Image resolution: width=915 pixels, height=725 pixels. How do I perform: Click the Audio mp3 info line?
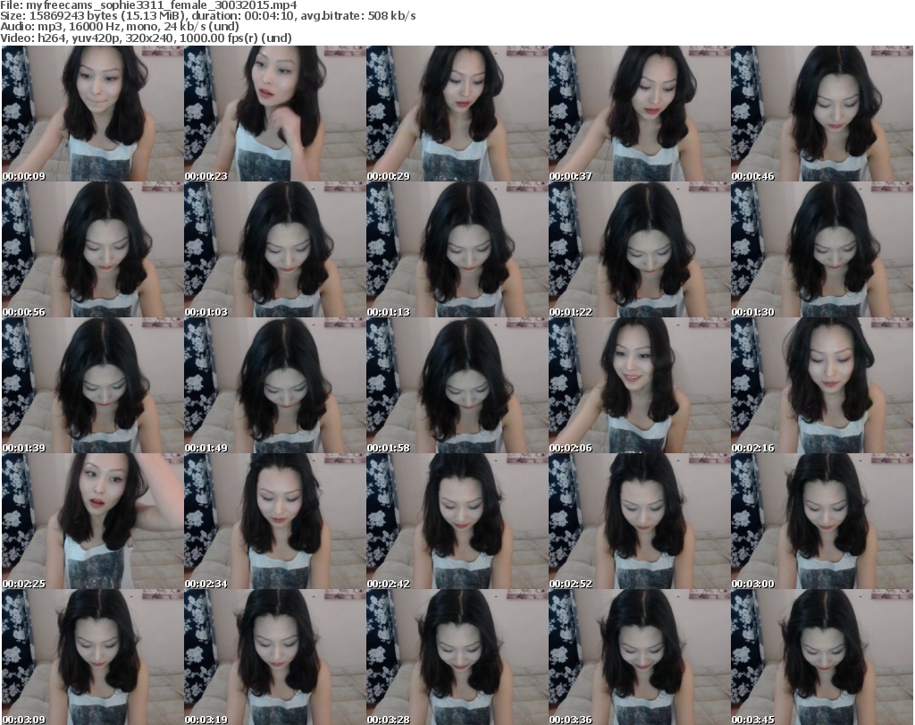tap(120, 27)
